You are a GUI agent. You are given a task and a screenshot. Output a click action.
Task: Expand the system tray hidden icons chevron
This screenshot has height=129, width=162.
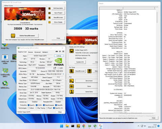click(138, 126)
